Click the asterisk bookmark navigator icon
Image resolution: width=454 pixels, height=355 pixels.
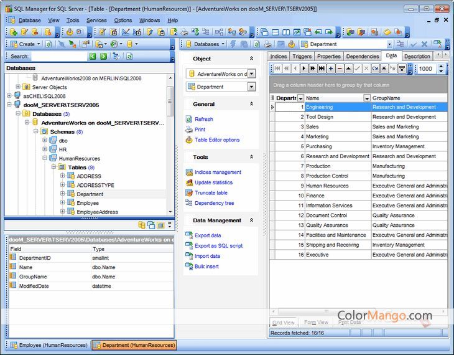384,69
